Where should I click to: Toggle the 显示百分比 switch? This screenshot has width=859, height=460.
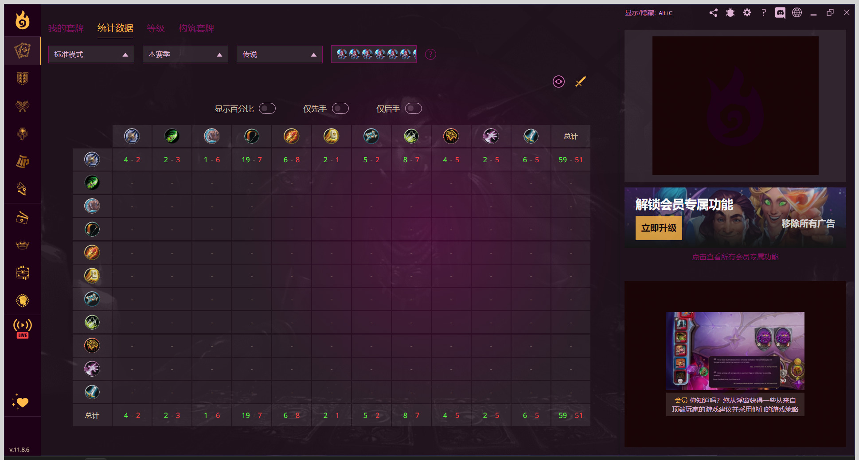click(267, 109)
